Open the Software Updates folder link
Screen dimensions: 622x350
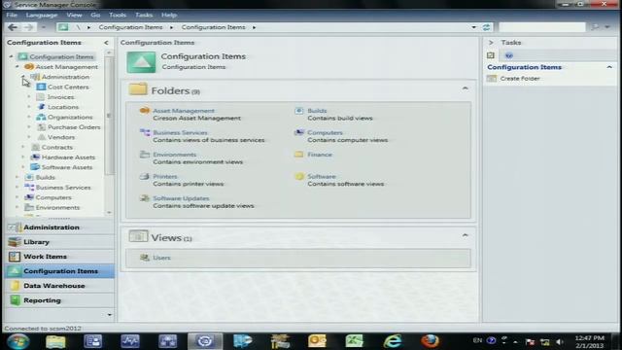[x=181, y=198]
